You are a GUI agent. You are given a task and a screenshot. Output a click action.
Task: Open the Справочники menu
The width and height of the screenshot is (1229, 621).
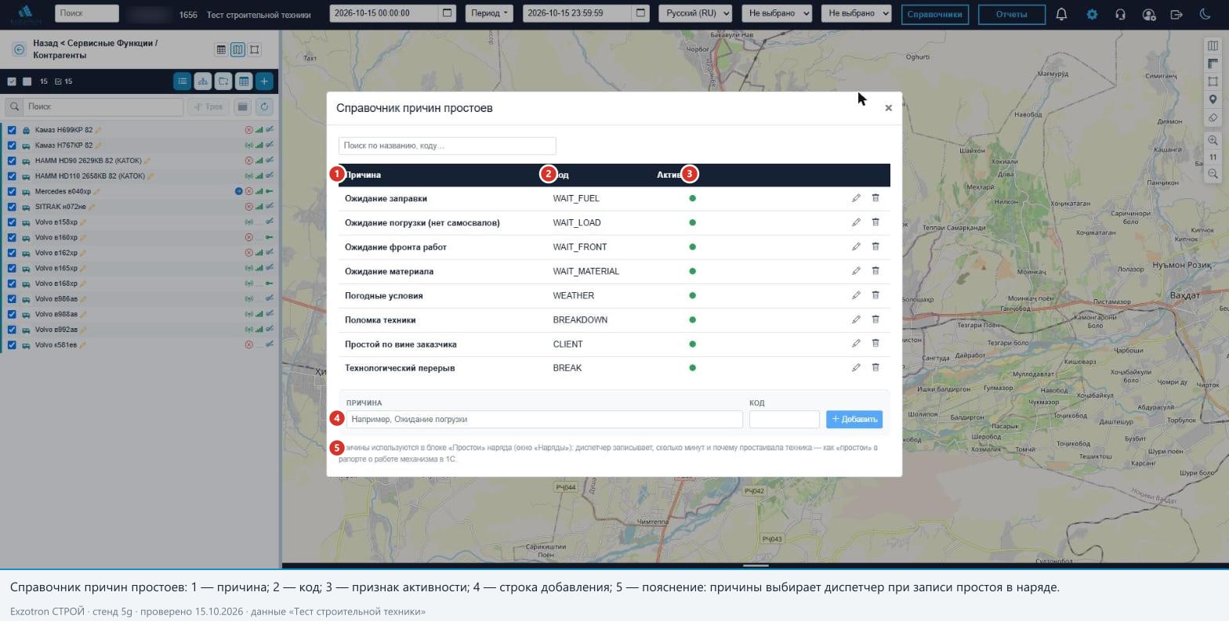click(934, 14)
